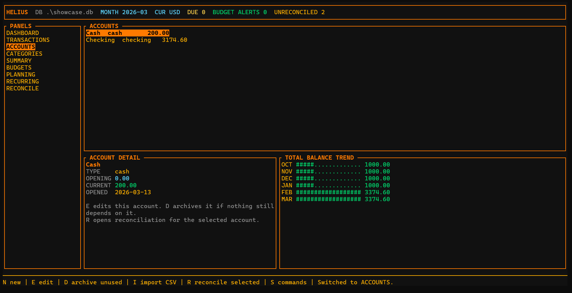Click the MAR bar in balance trend
Viewport: 572px width, 293px height.
point(329,199)
